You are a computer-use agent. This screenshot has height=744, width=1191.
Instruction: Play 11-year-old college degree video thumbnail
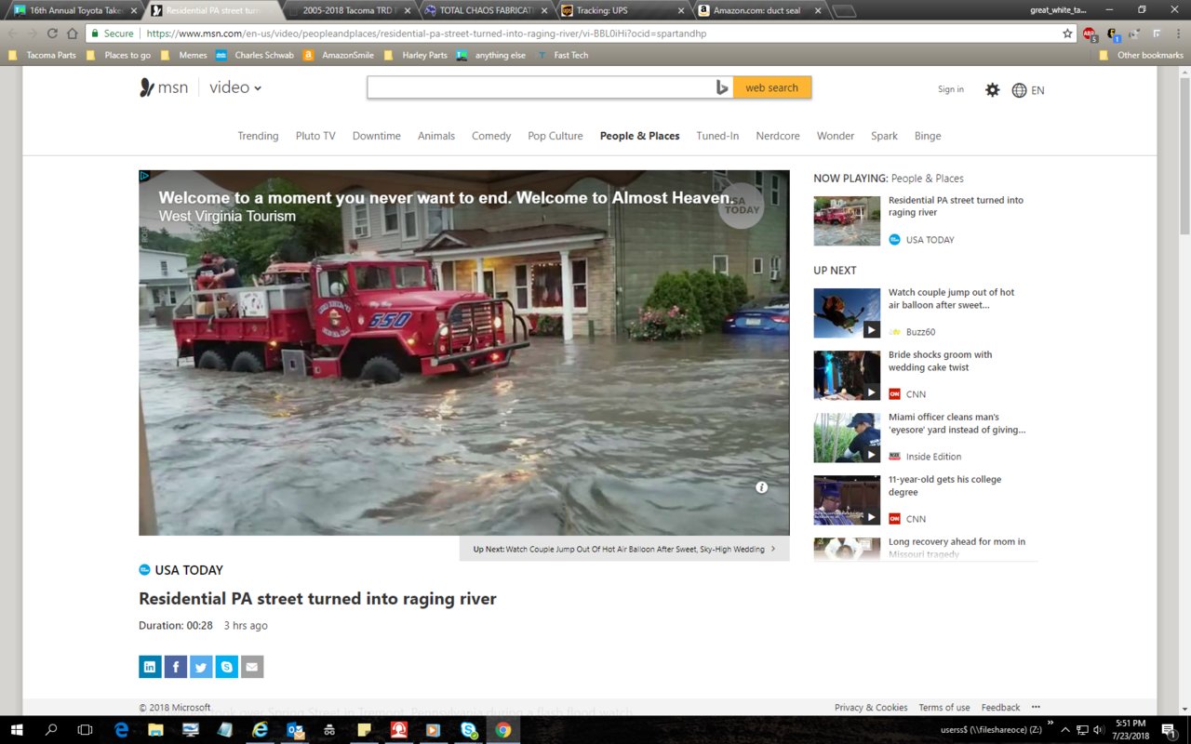(847, 500)
